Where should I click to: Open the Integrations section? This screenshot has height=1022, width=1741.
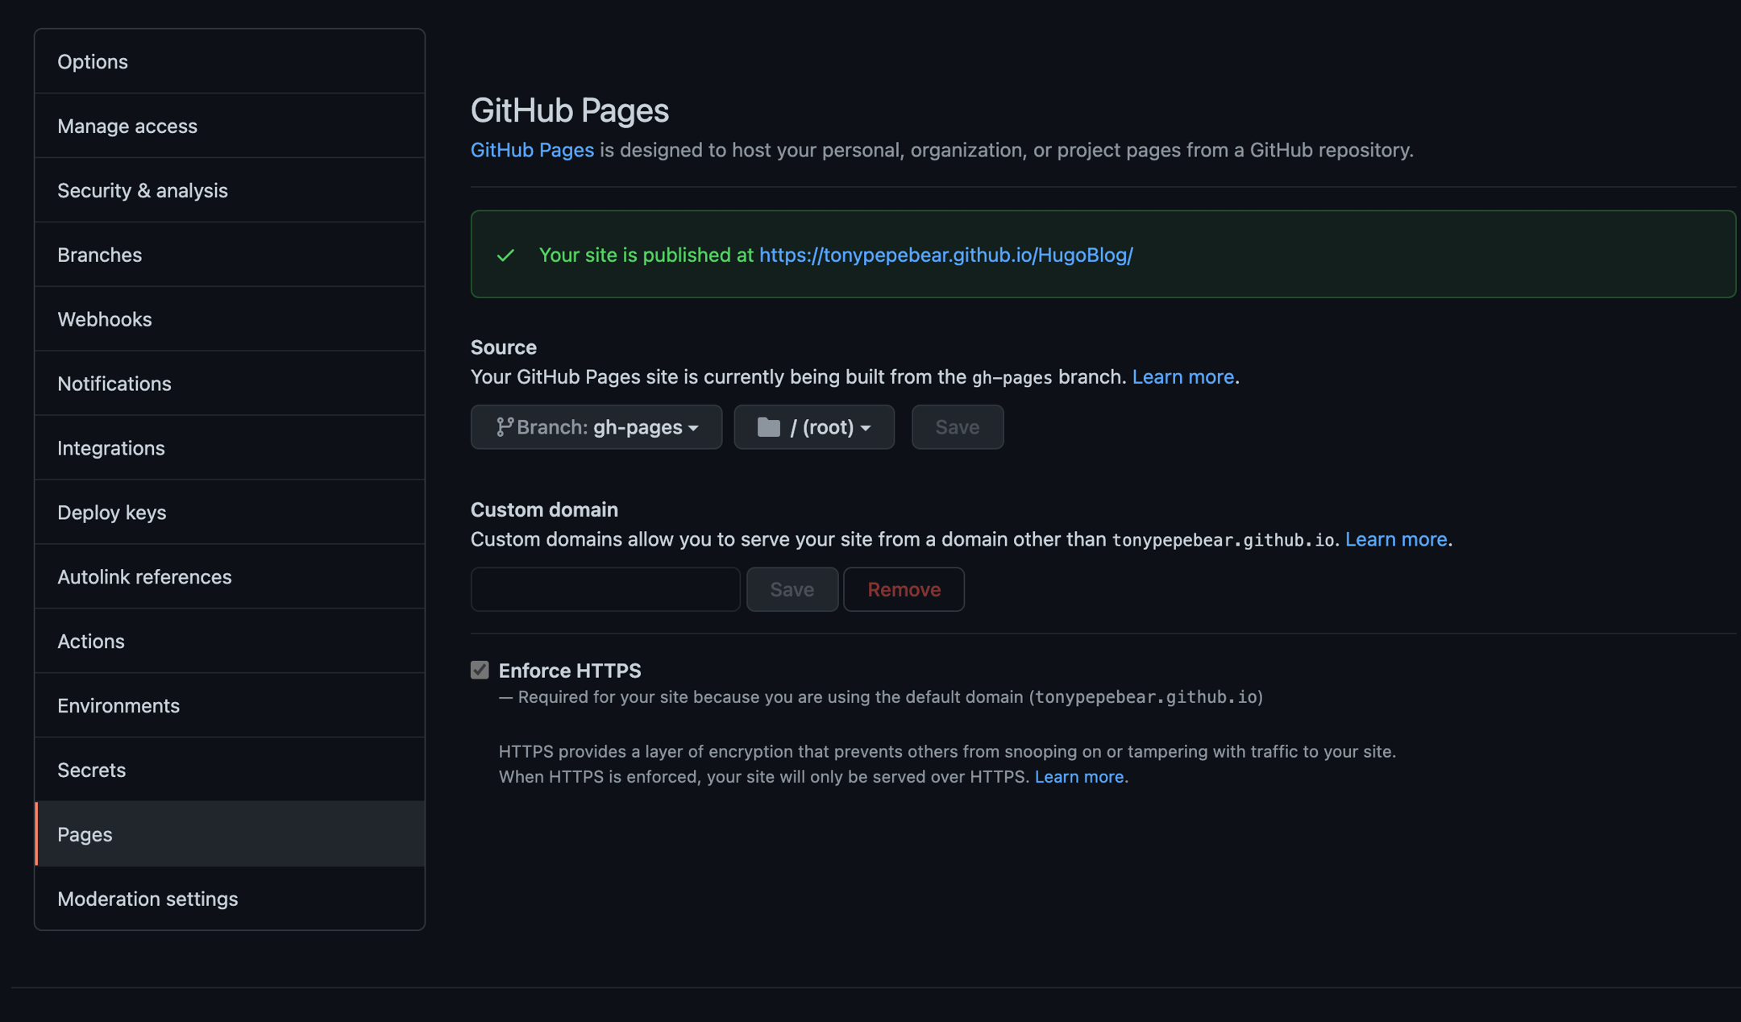point(230,448)
